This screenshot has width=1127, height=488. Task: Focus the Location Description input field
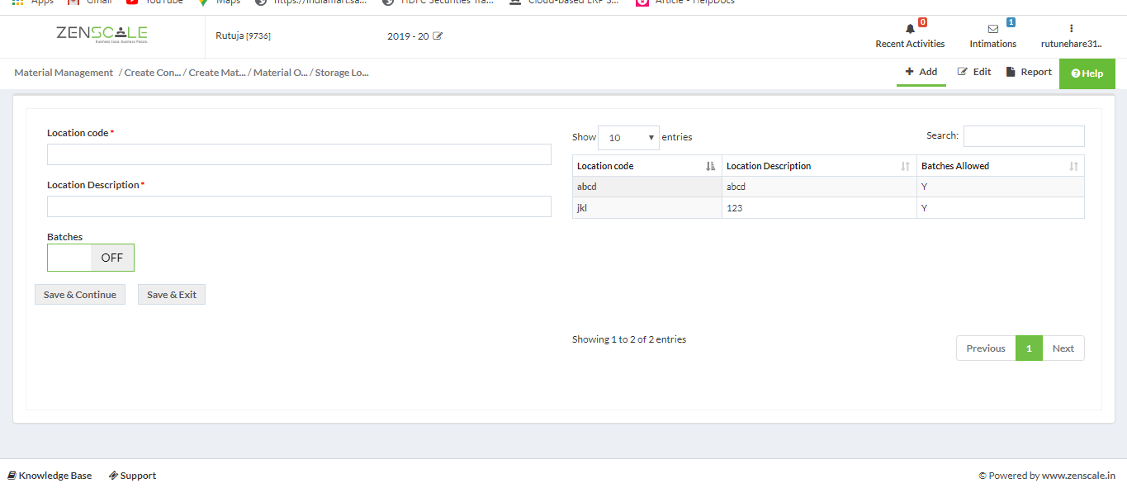(x=299, y=206)
